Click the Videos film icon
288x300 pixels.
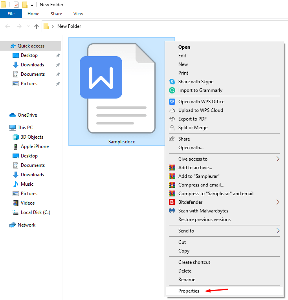click(x=15, y=203)
